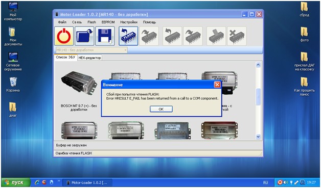Click the Read EEPROM chip icon
The width and height of the screenshot is (321, 188).
172,36
